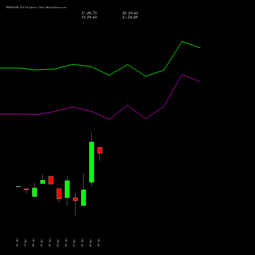Viewport: 255px width, 255px height.
Task: Click the 16 Apr date axis label
Action: tap(17, 243)
